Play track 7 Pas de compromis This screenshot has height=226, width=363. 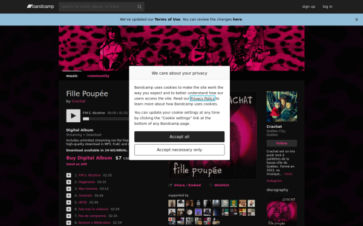[69, 216]
